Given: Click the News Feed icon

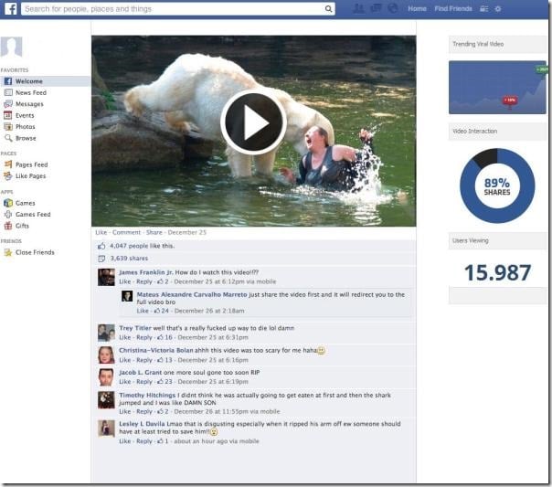Looking at the screenshot, I should 7,92.
